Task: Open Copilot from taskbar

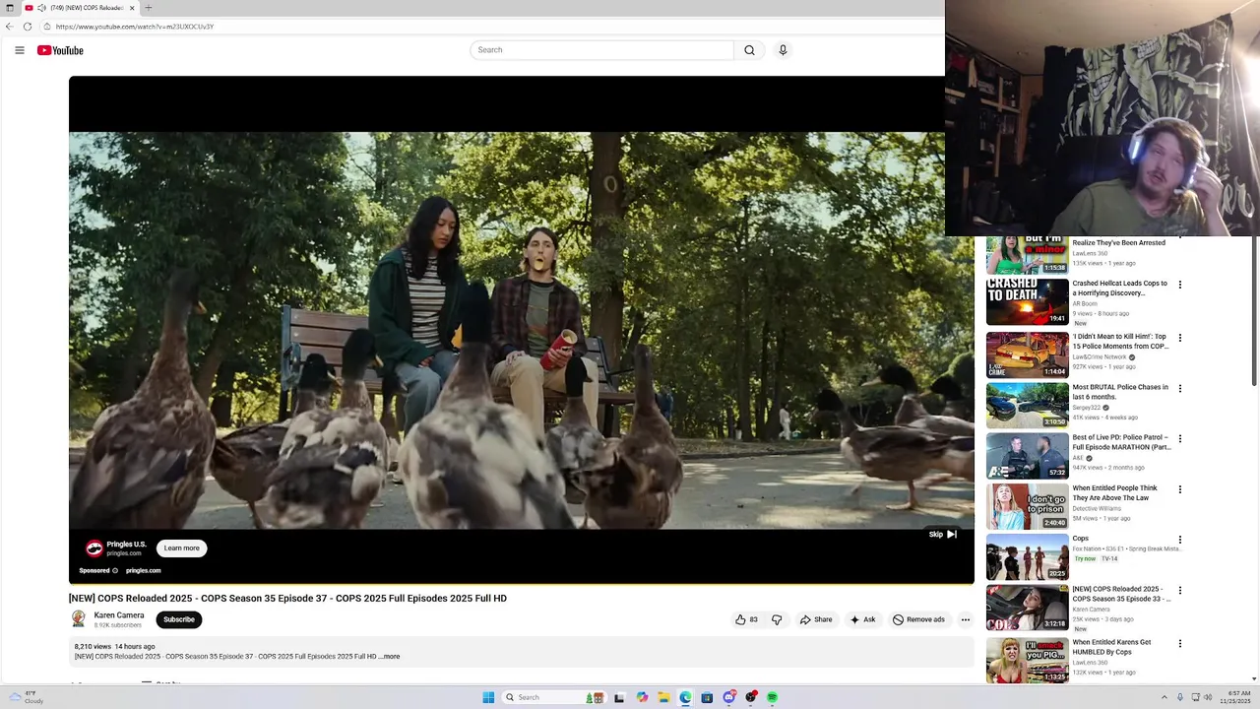Action: 643,697
